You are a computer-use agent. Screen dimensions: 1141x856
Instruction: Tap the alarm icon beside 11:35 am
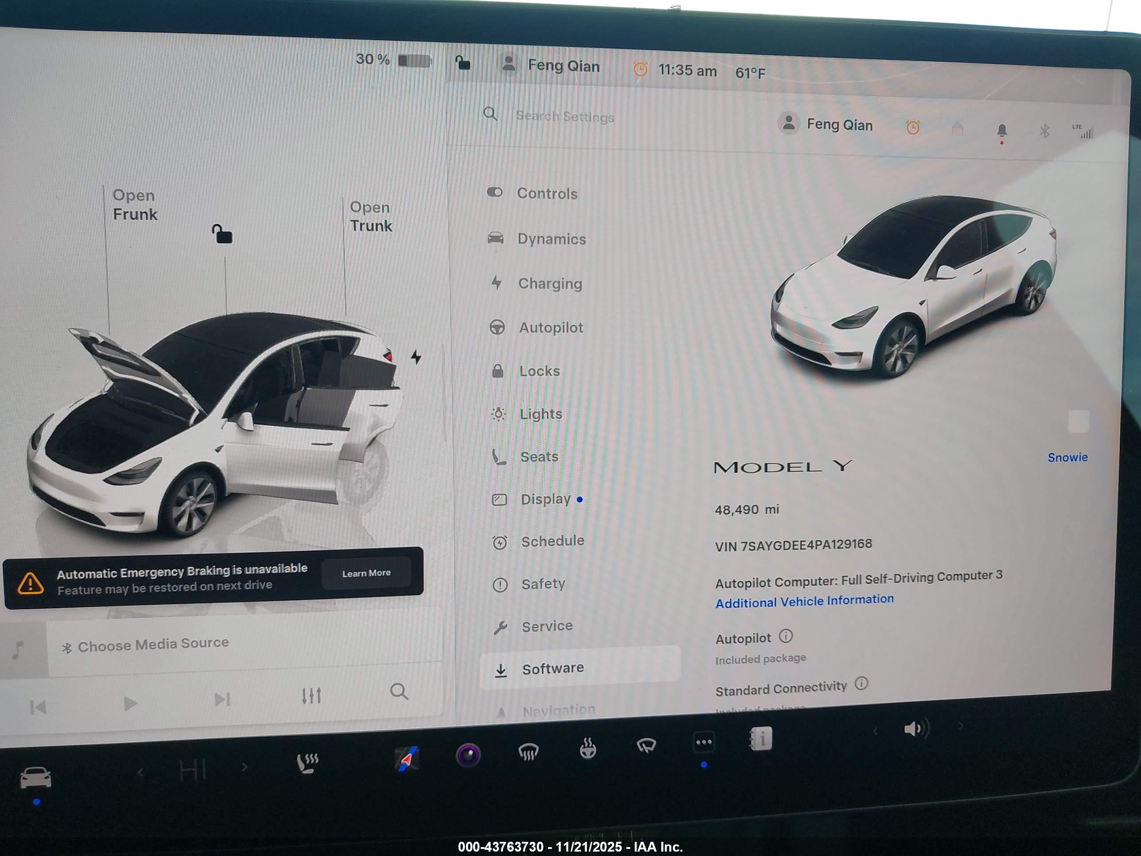(640, 69)
